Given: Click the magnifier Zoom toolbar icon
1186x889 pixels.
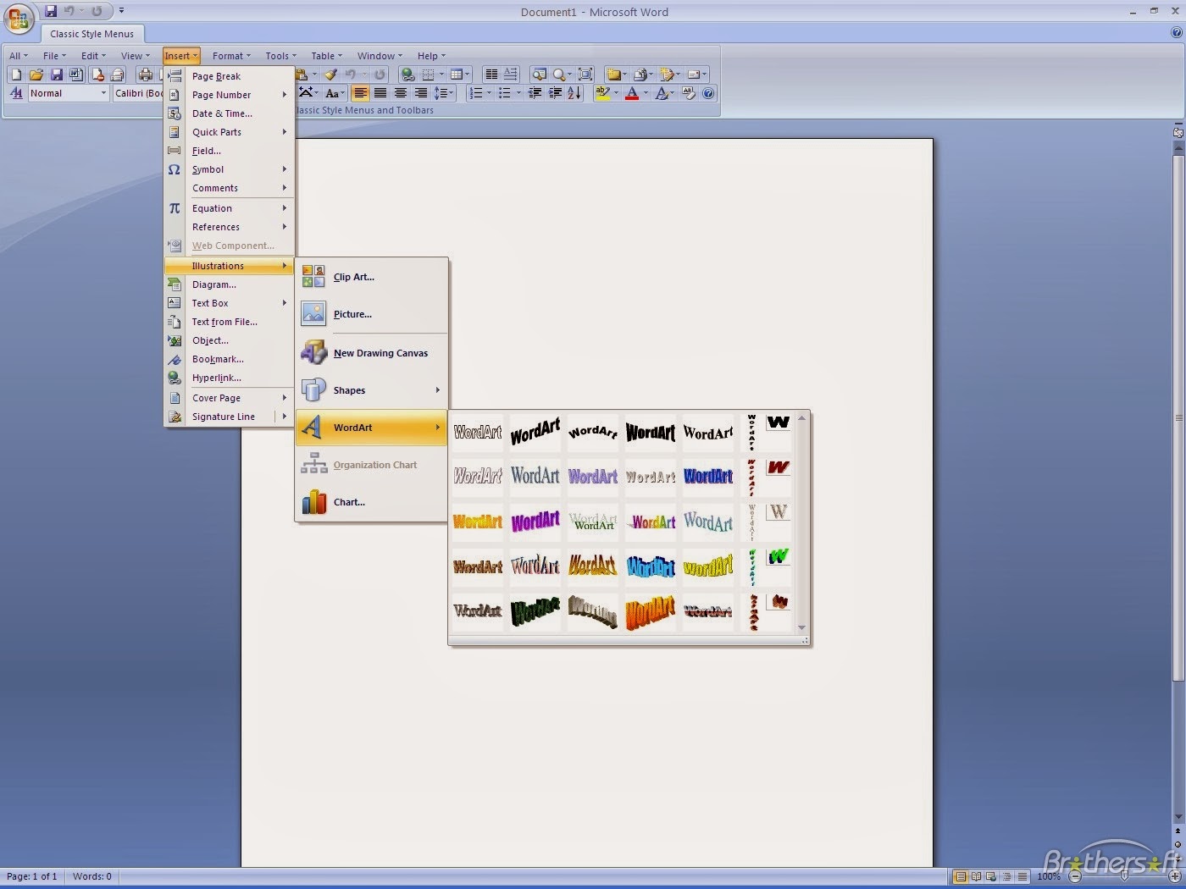Looking at the screenshot, I should point(559,75).
